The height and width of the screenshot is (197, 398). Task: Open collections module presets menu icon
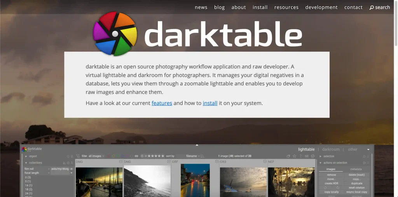(x=72, y=163)
